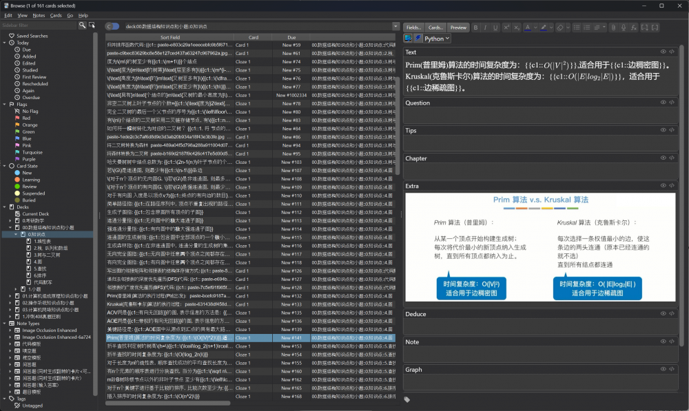The width and height of the screenshot is (689, 411).
Task: Record audio with the microphone icon
Action: coord(624,28)
